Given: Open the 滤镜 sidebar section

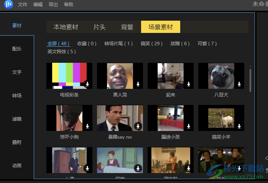Looking at the screenshot, I should (x=17, y=119).
